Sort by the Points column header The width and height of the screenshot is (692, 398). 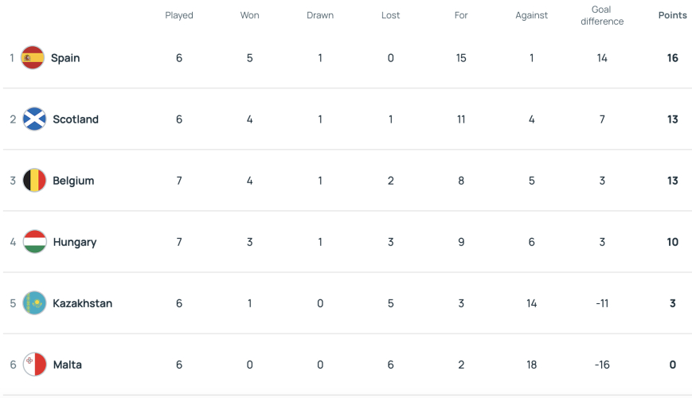pos(673,15)
